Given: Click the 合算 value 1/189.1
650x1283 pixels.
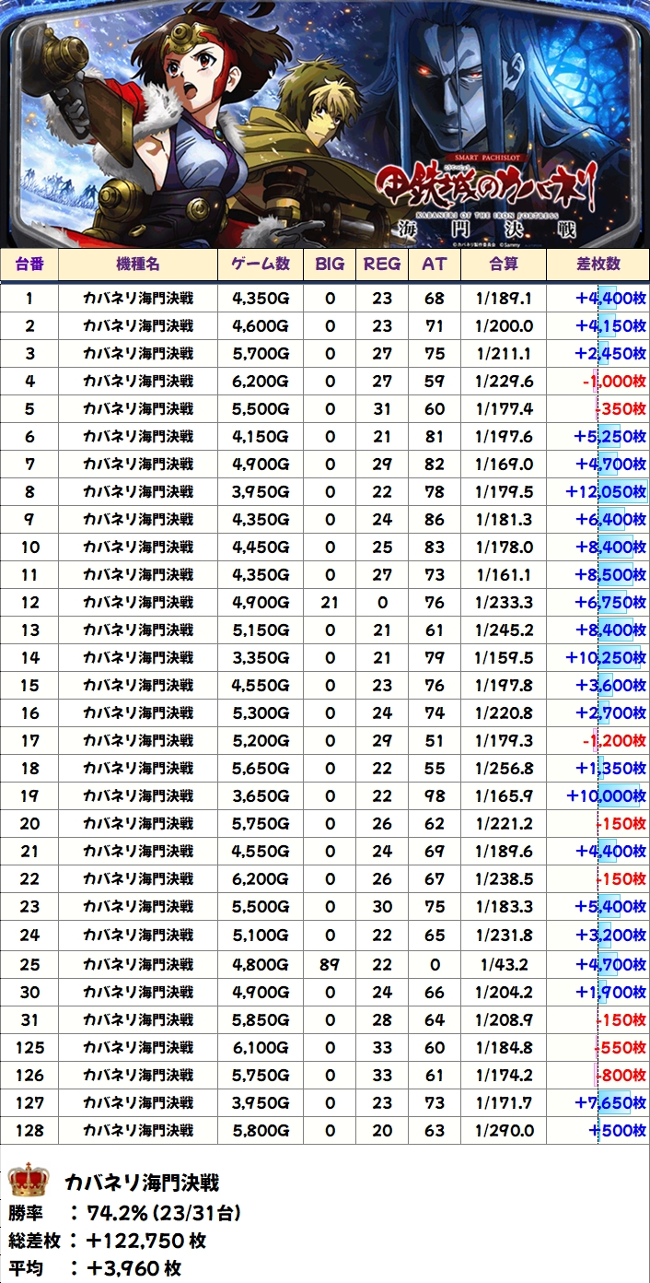Looking at the screenshot, I should [x=504, y=298].
